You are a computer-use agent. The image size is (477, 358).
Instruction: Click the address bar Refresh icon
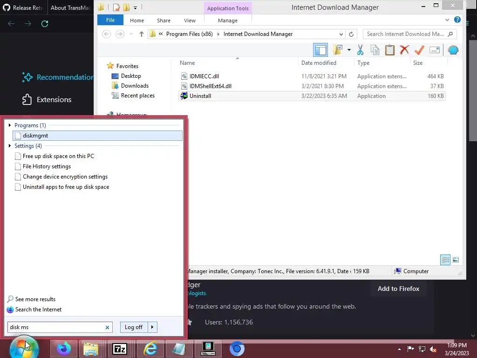(351, 34)
